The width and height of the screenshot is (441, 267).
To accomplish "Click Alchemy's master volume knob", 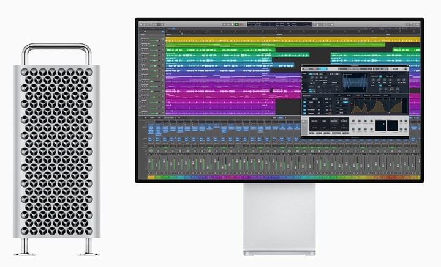I will 405,69.
